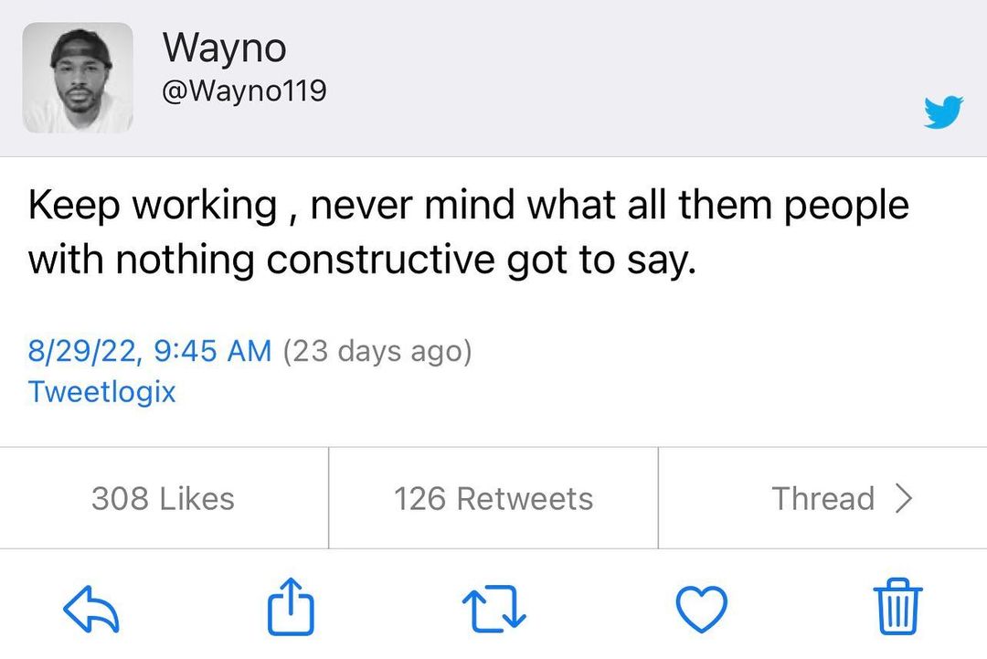Like the tweet with the heart icon
The height and width of the screenshot is (659, 987).
click(x=701, y=608)
